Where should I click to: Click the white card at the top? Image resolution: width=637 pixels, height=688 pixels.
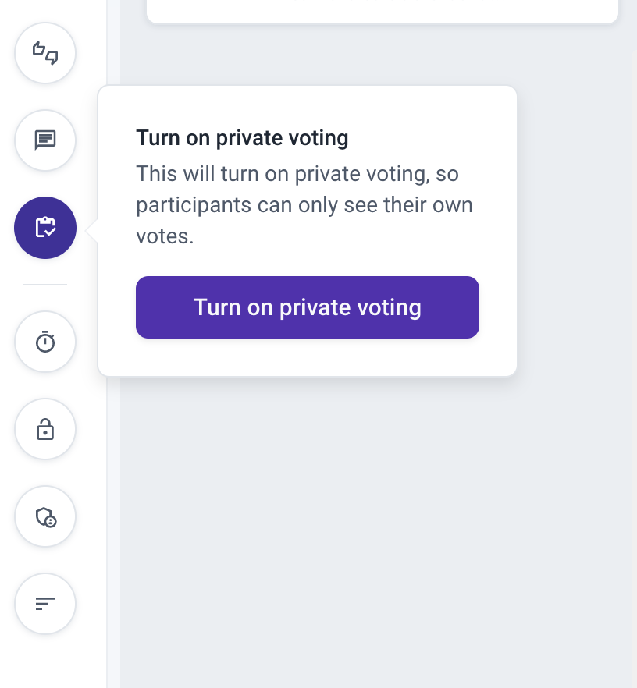click(x=383, y=11)
